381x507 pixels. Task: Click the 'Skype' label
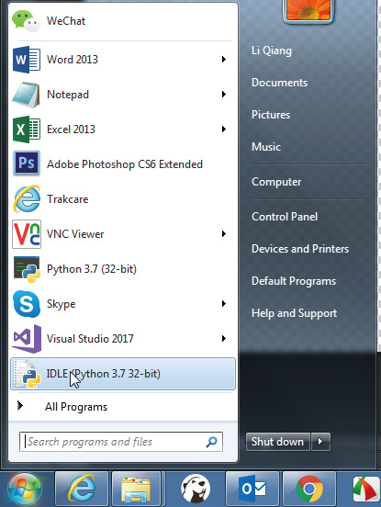click(62, 304)
